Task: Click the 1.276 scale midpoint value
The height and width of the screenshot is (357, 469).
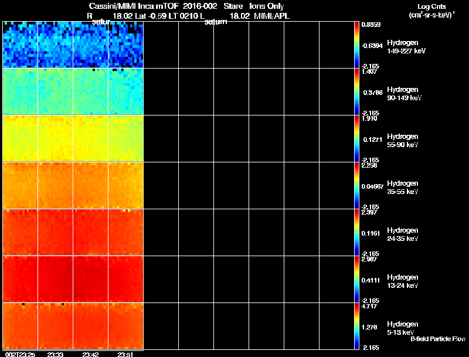Action: click(x=370, y=328)
